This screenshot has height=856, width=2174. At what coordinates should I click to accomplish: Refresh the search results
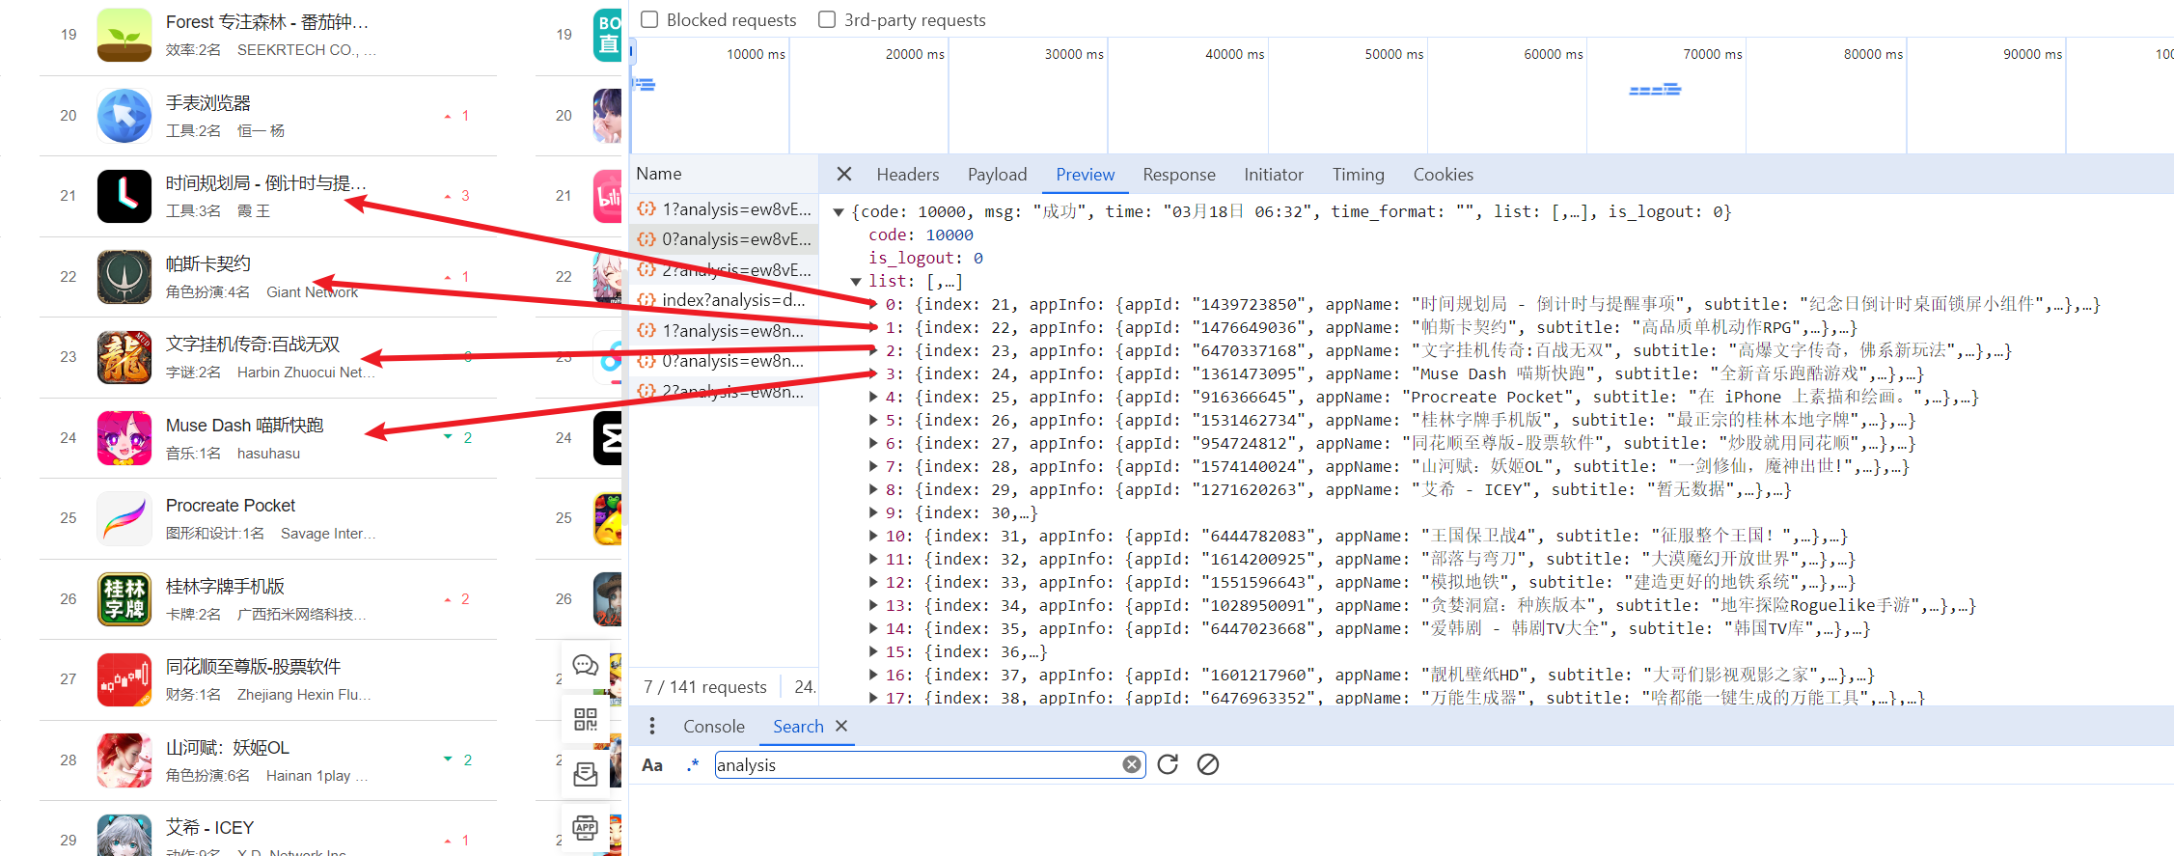click(x=1168, y=764)
